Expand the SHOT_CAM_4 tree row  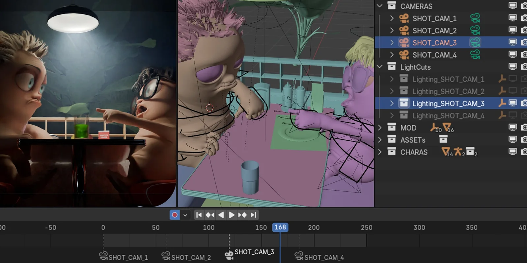(x=392, y=55)
